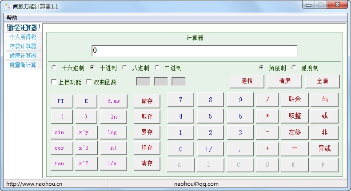
Task: Click digit 8 key
Action: pos(211,100)
